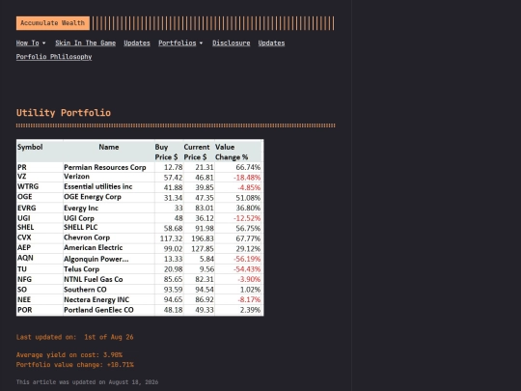Select the Southern CO name cell

[85, 290]
